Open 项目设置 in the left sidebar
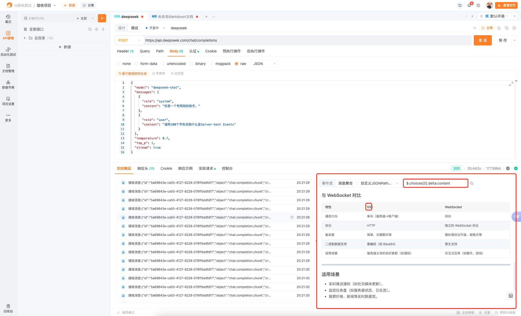Image resolution: width=521 pixels, height=316 pixels. pyautogui.click(x=8, y=101)
